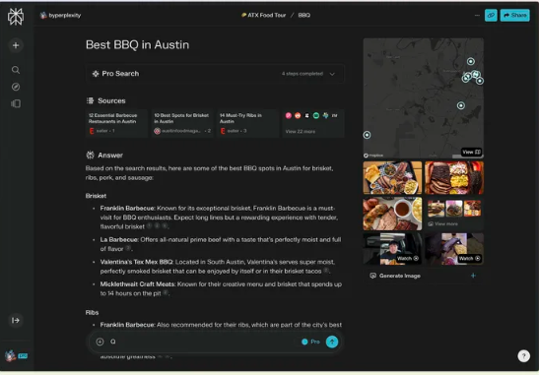
Task: Click the lower-middle map marker
Action: click(461, 105)
